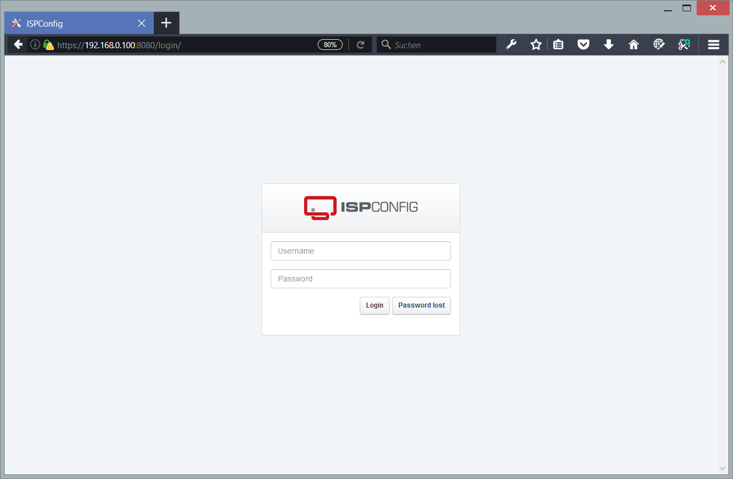Click into the Password field
The width and height of the screenshot is (733, 479).
point(361,279)
